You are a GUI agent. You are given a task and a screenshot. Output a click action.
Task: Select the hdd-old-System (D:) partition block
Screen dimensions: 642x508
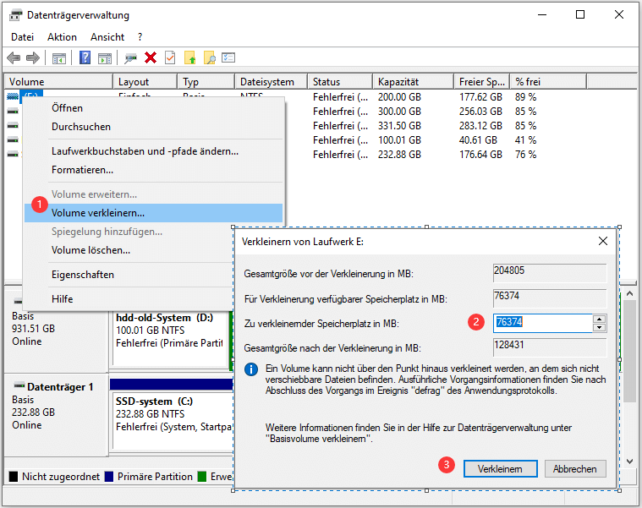click(170, 339)
